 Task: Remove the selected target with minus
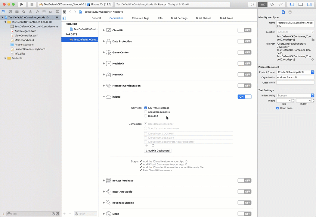tap(70, 214)
